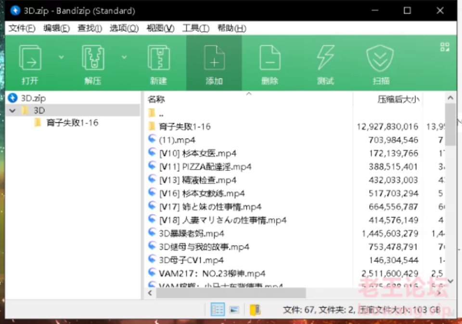Click the video icon of (11).mp4
462x324 pixels.
152,139
